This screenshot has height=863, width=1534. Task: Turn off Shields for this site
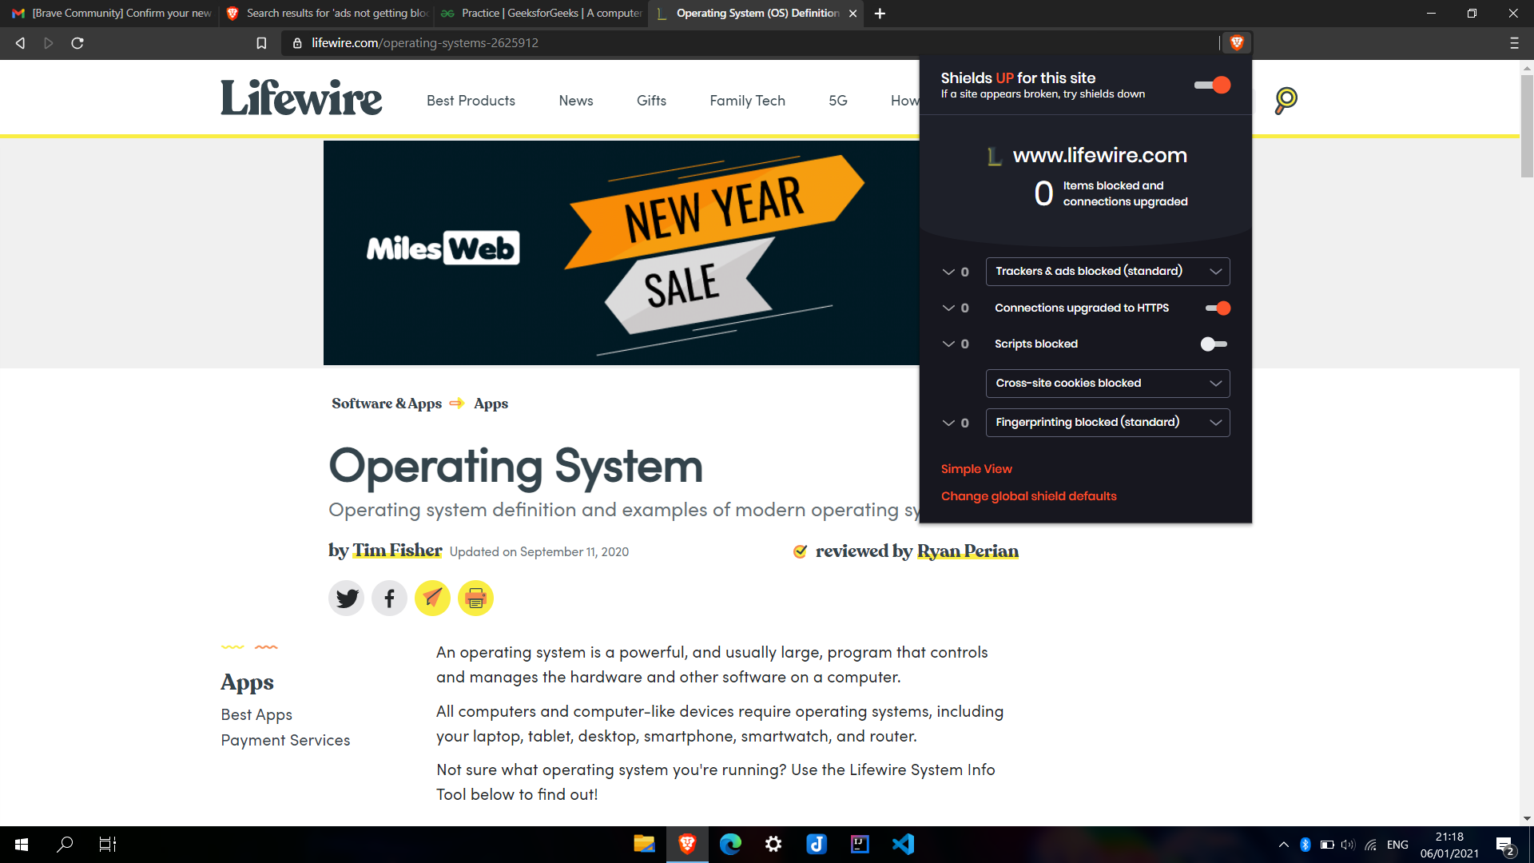[1213, 85]
